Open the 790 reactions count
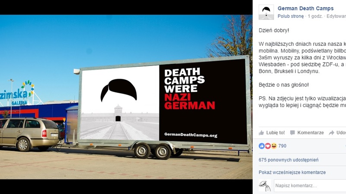Viewport: 346px width, 194px height. click(282, 146)
